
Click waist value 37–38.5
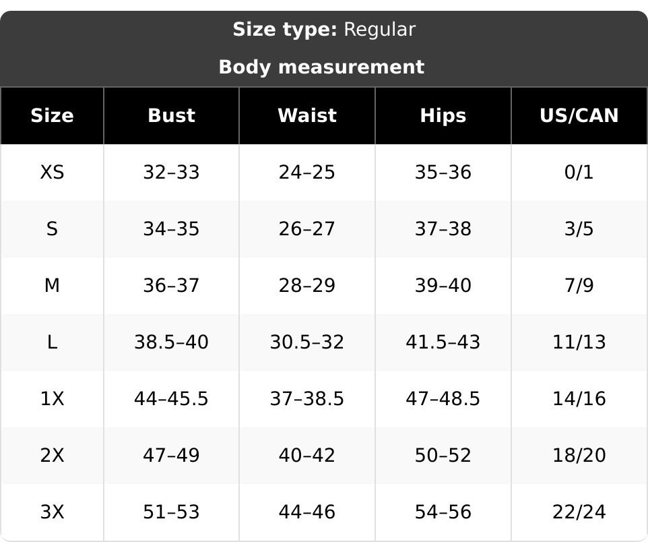[x=307, y=399]
